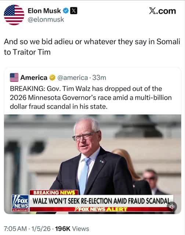Open the quoted post's 33m timestamp
185x235 pixels.
pos(99,77)
